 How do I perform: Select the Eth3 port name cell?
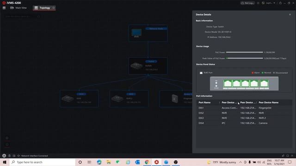(201, 118)
